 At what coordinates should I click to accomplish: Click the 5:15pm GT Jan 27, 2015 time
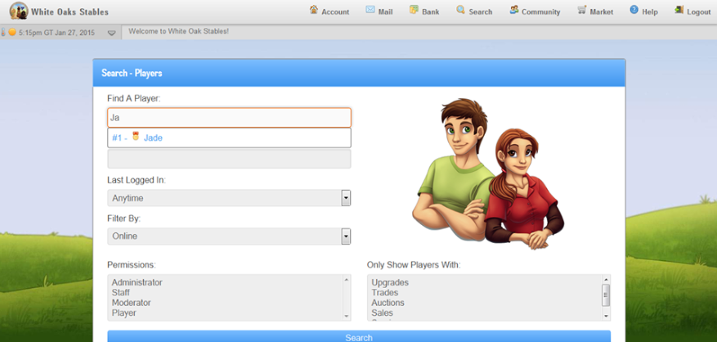(57, 33)
